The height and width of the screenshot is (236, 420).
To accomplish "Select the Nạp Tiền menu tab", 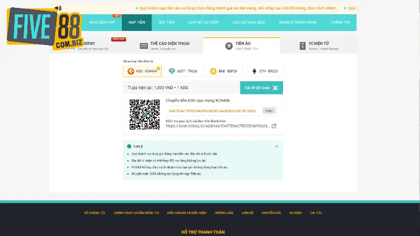I will click(137, 23).
